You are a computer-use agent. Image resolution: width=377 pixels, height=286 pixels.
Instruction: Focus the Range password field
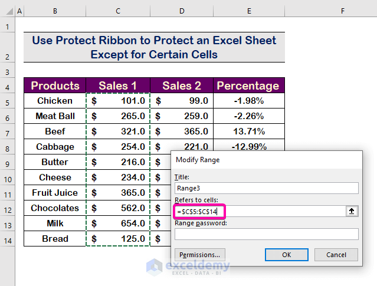pyautogui.click(x=266, y=234)
